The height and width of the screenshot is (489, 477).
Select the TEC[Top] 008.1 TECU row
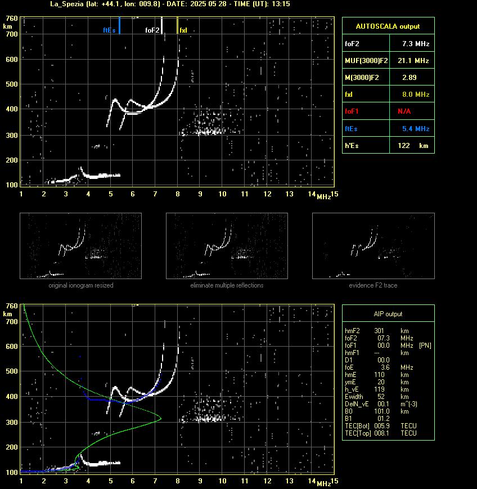point(381,433)
